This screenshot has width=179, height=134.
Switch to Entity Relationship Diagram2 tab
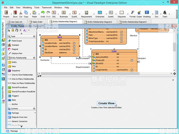click(100, 22)
